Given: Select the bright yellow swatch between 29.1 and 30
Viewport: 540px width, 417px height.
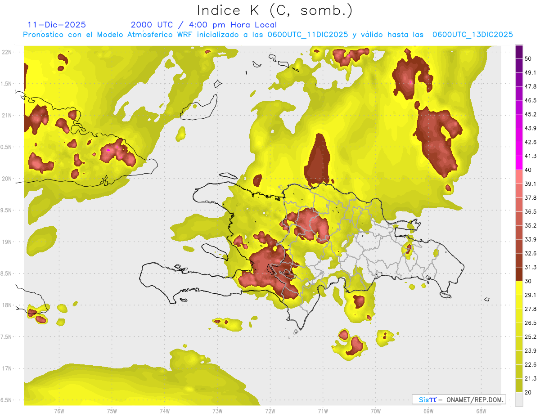Looking at the screenshot, I should [x=519, y=288].
